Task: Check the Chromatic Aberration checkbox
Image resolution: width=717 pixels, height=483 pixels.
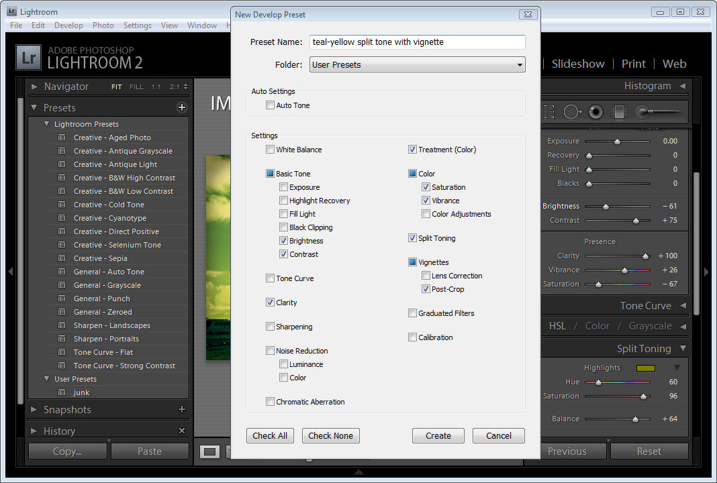Action: pos(271,402)
